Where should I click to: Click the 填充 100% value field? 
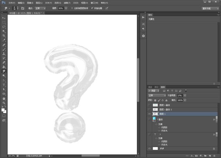point(180,100)
